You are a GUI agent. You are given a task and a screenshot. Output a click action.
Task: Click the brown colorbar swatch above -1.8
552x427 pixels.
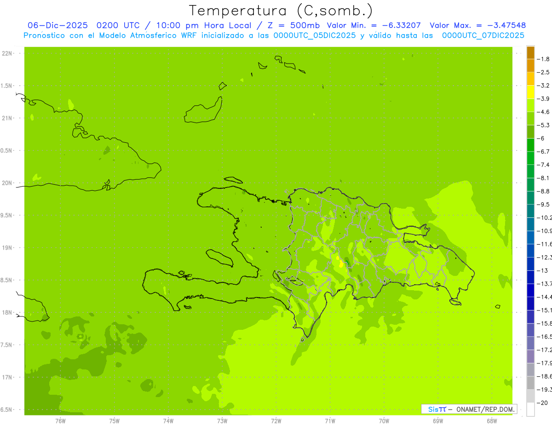(530, 53)
